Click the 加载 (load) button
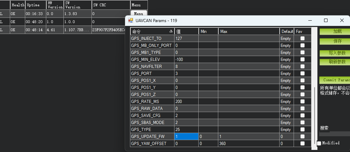This screenshot has width=350, height=152. (x=335, y=32)
